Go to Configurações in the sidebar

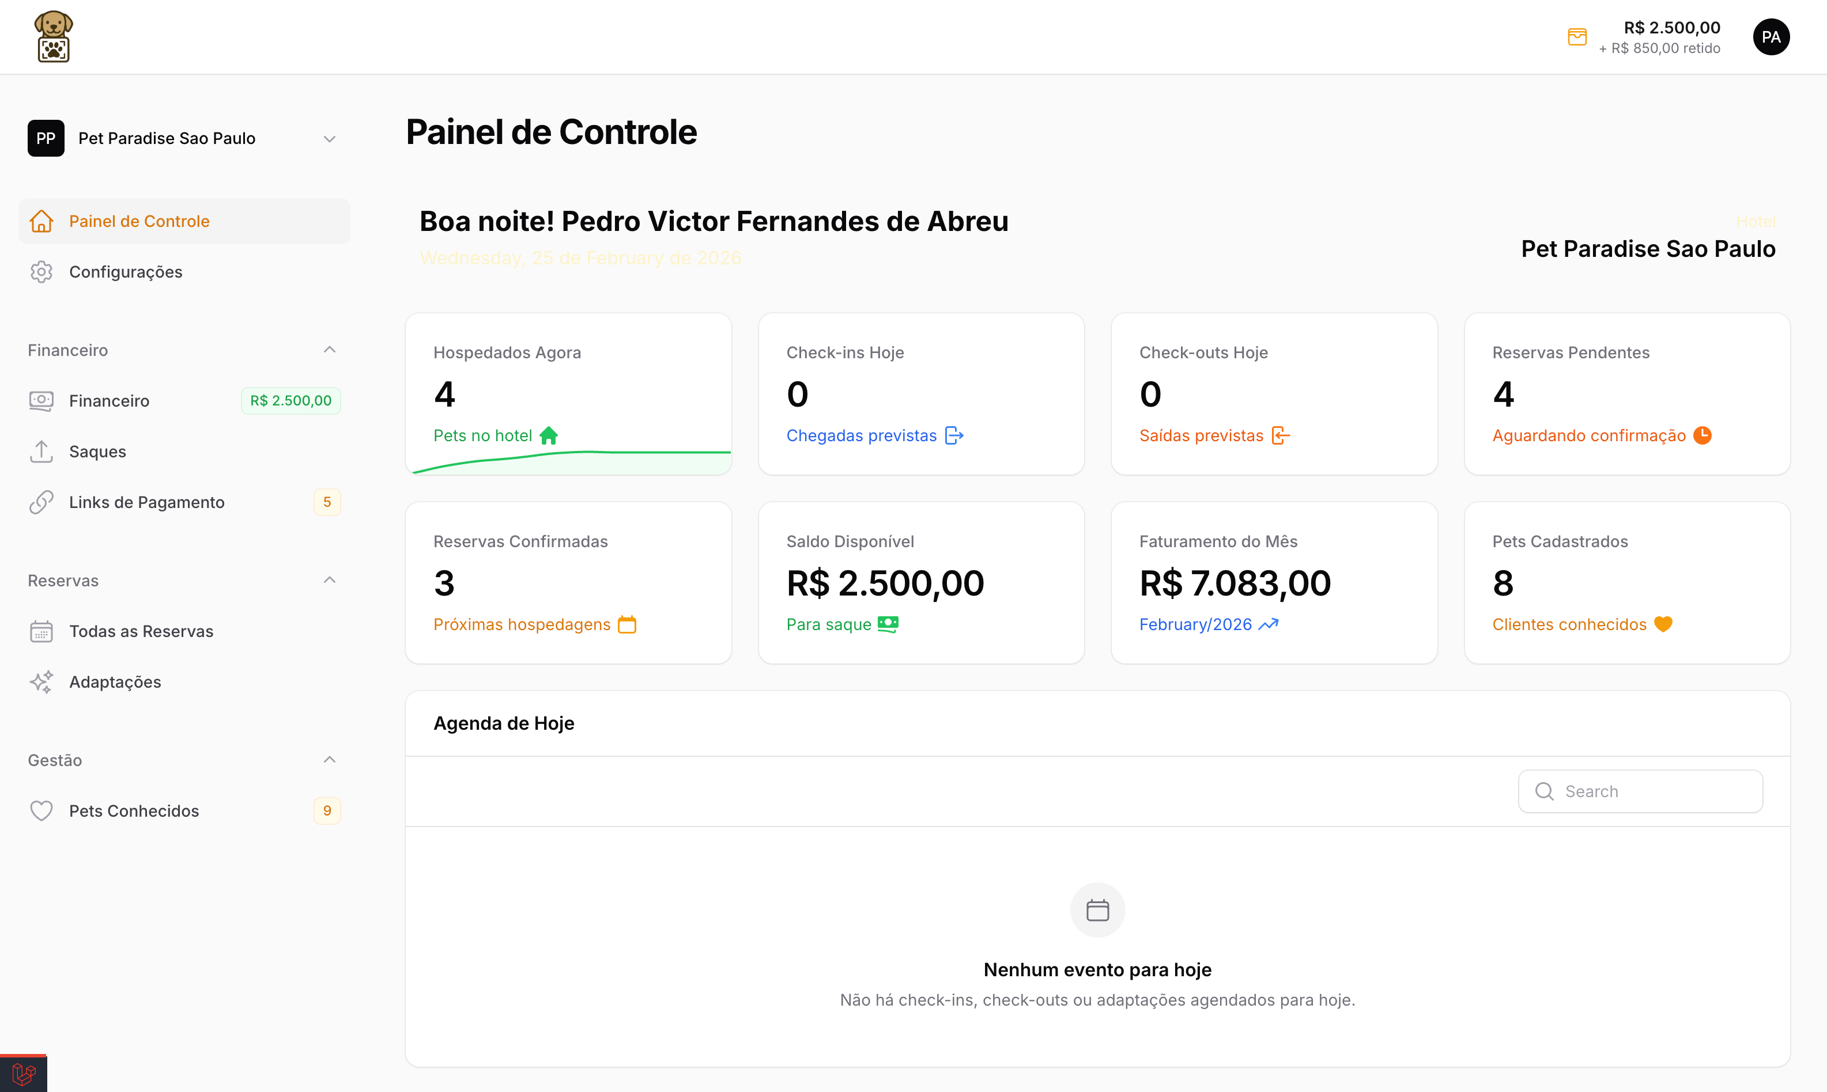125,272
